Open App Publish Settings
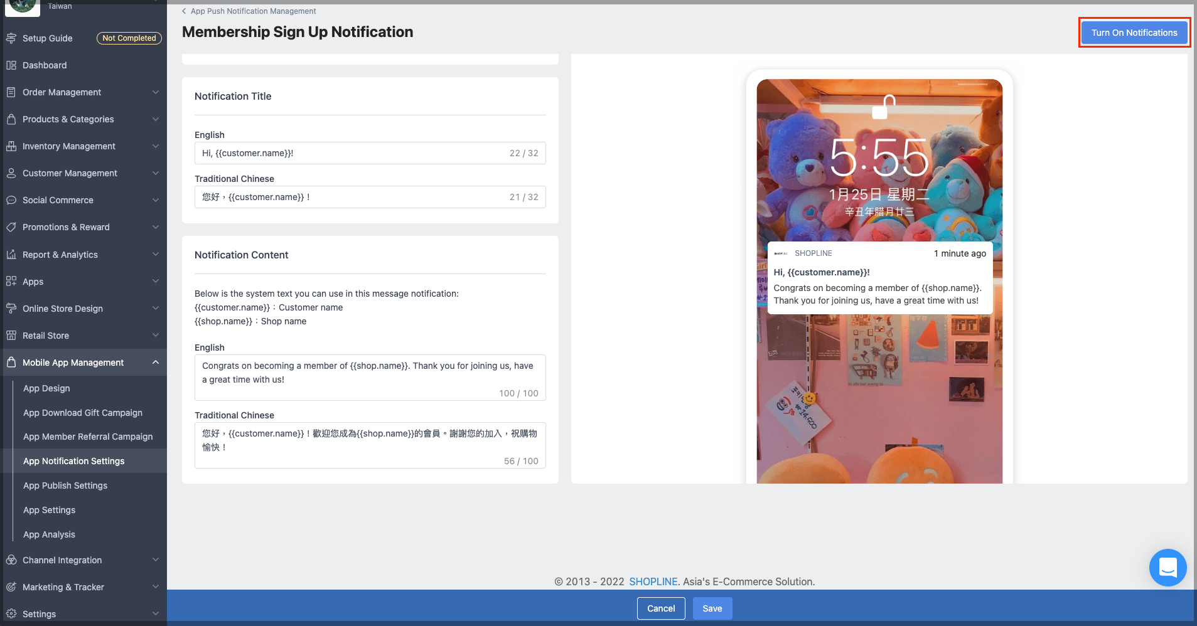Screen dimensions: 1197x626 click(x=65, y=485)
